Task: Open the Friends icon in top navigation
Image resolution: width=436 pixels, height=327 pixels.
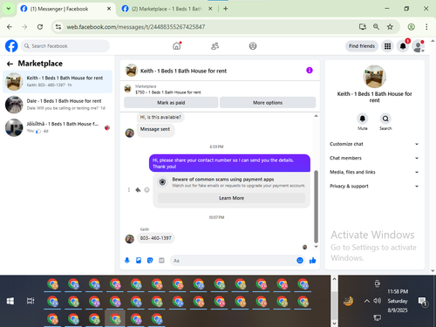Action: coord(215,46)
